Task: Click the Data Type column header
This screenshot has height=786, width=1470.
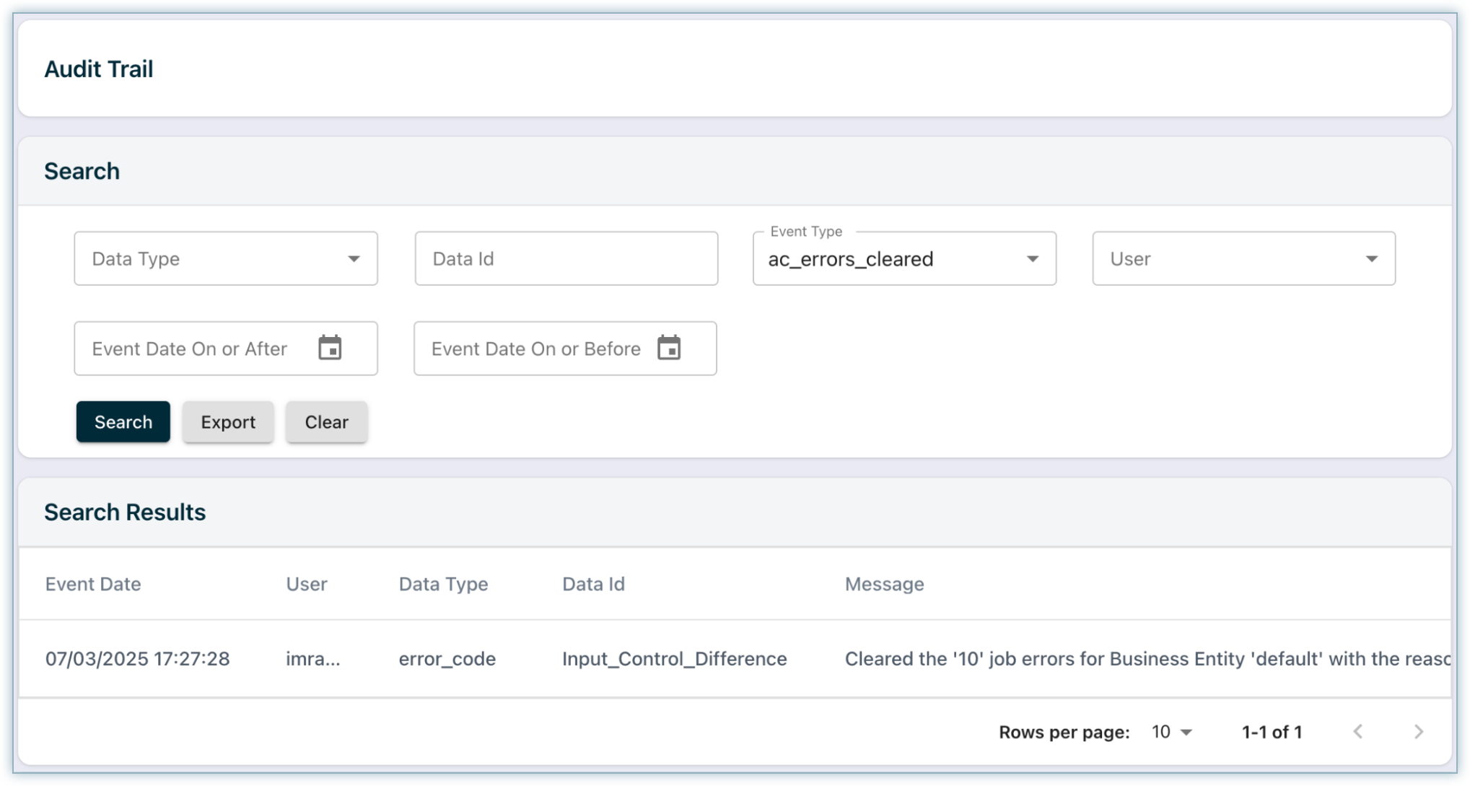Action: 443,584
